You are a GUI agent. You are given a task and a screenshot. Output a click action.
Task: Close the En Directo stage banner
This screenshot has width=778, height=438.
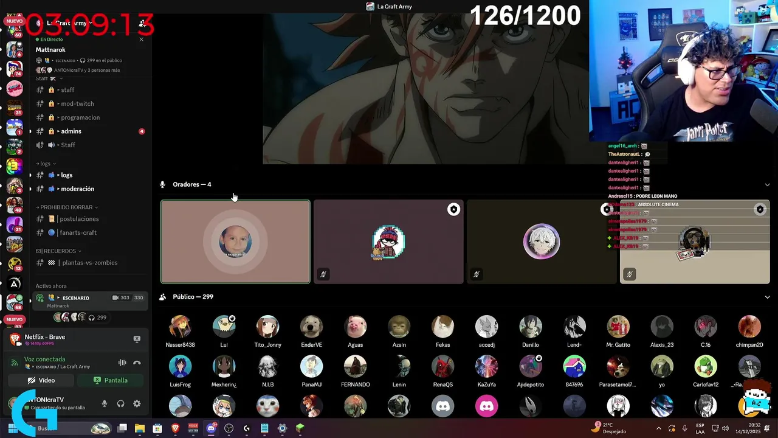(142, 39)
